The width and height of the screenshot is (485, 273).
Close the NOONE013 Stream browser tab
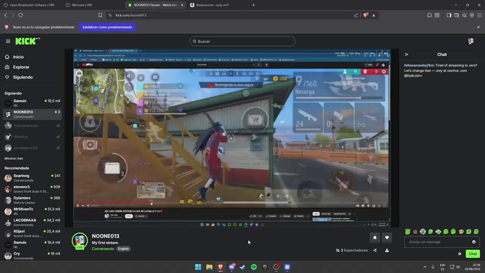182,5
